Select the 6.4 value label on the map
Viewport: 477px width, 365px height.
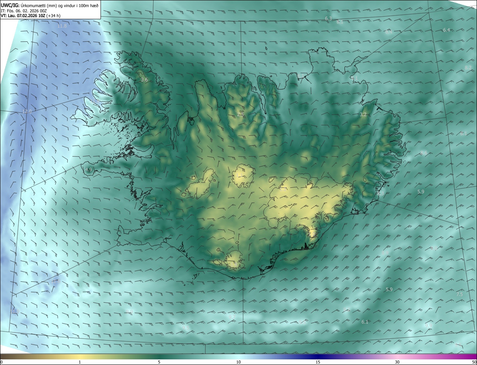coord(446,30)
